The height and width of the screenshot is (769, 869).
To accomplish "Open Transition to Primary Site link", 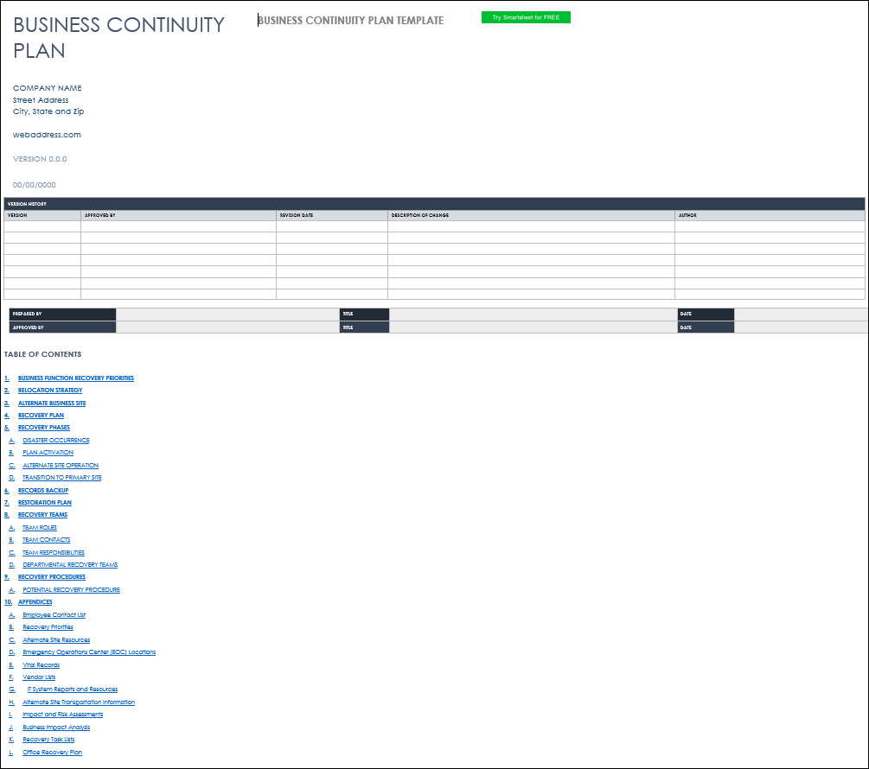I will point(62,478).
